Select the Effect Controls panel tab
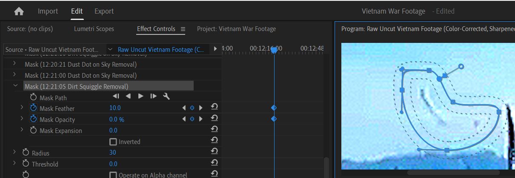 click(x=156, y=29)
